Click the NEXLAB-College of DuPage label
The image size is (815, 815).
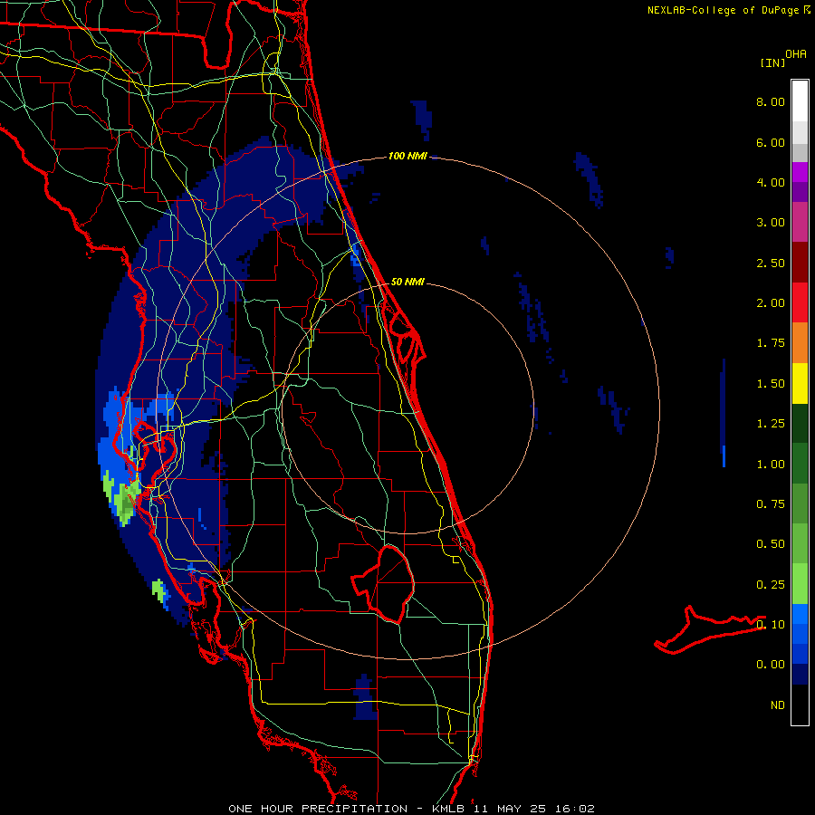pos(724,10)
